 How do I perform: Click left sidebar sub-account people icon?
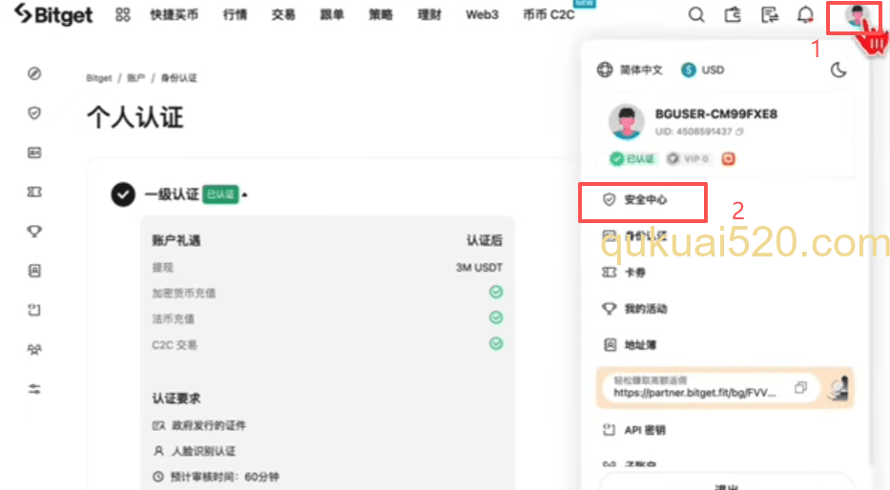(x=34, y=349)
